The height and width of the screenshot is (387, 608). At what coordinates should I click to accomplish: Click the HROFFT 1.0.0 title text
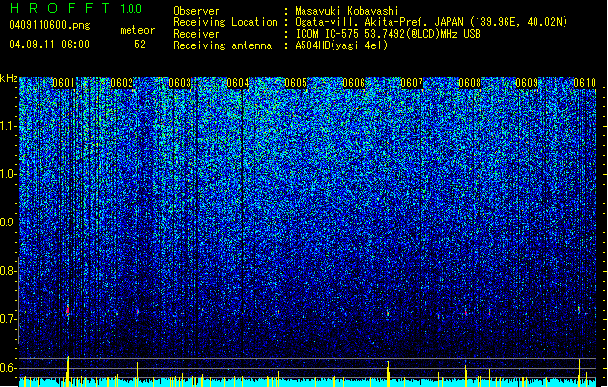point(75,8)
